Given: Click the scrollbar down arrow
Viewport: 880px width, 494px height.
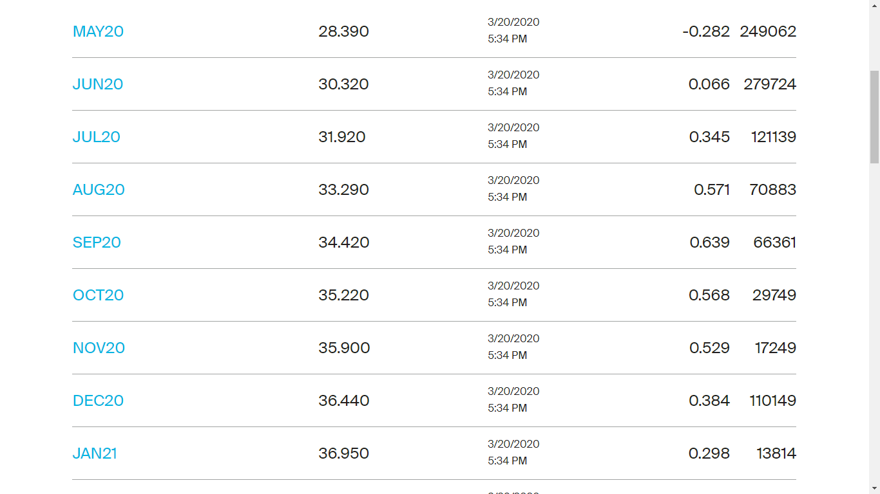Looking at the screenshot, I should (x=874, y=488).
